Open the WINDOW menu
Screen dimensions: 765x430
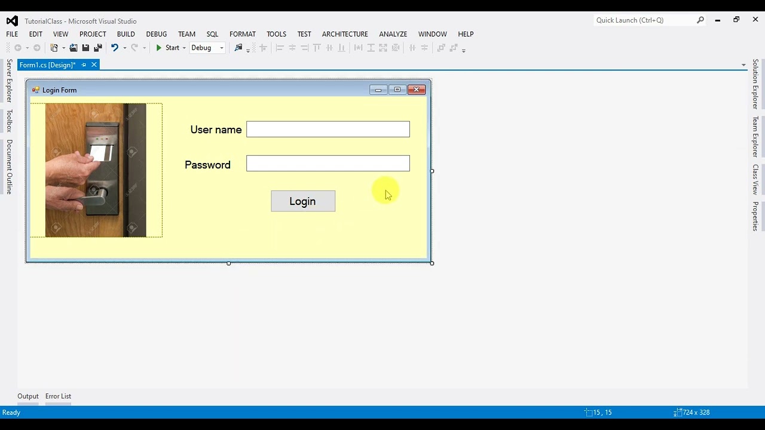[x=432, y=34]
